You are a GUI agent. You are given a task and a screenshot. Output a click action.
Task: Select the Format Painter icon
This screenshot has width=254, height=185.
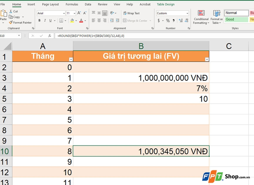pos(19,23)
